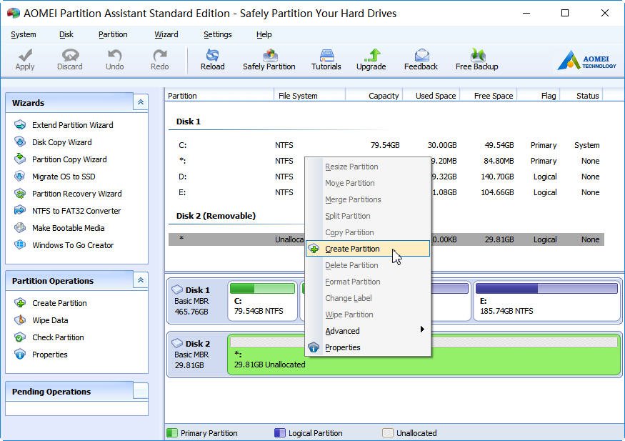Expand the Advanced submenu arrow
The image size is (625, 441).
click(x=422, y=329)
